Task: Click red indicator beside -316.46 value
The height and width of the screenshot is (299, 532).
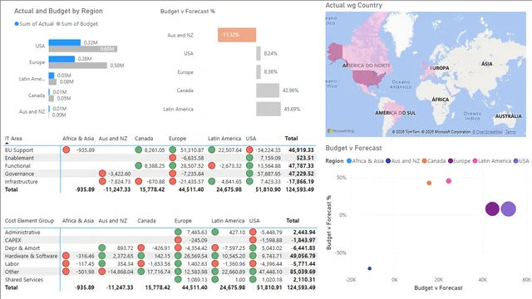Action: (x=66, y=256)
